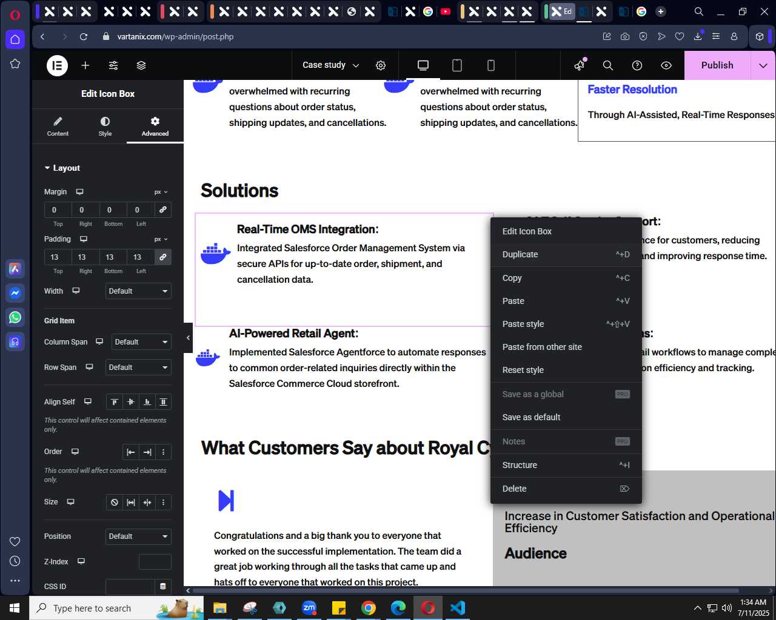Toggle linked margin values
Screen dimensions: 776x620
coord(163,209)
